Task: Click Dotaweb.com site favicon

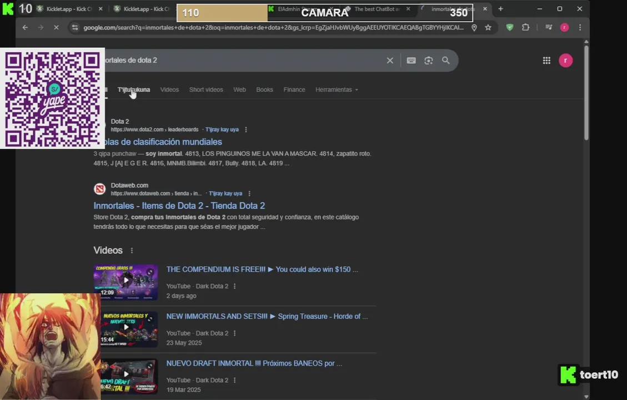Action: [99, 189]
